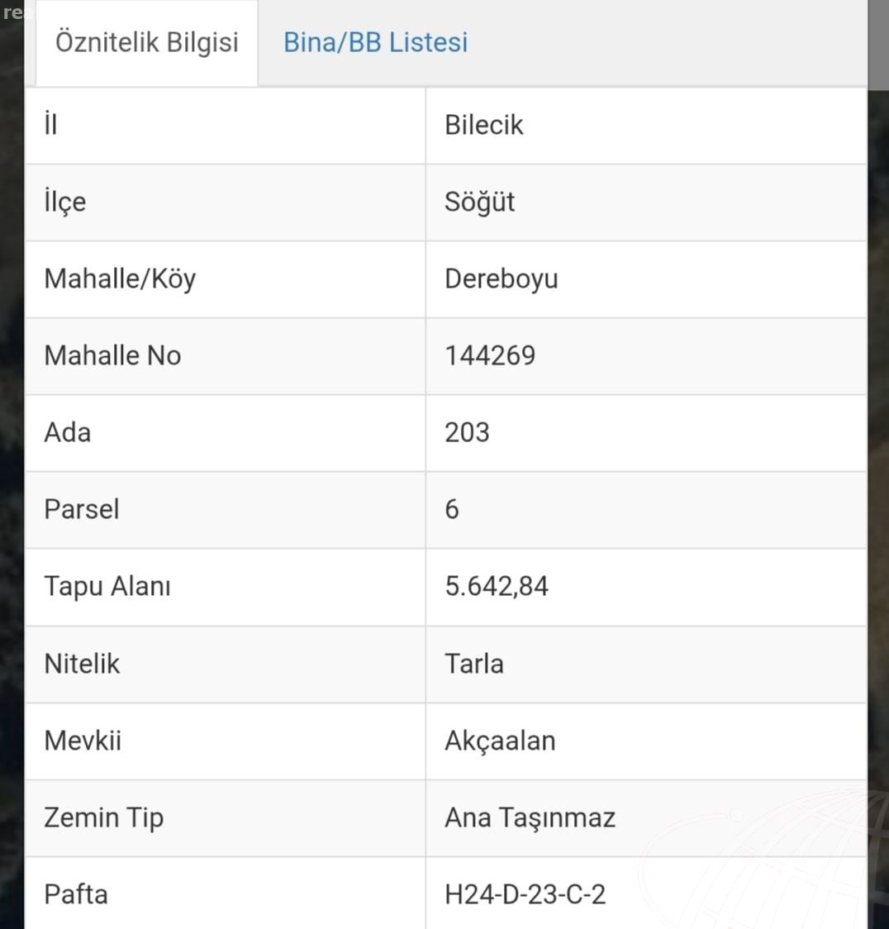Select Mahalle No value 144269
Image resolution: width=889 pixels, height=929 pixels.
[490, 356]
